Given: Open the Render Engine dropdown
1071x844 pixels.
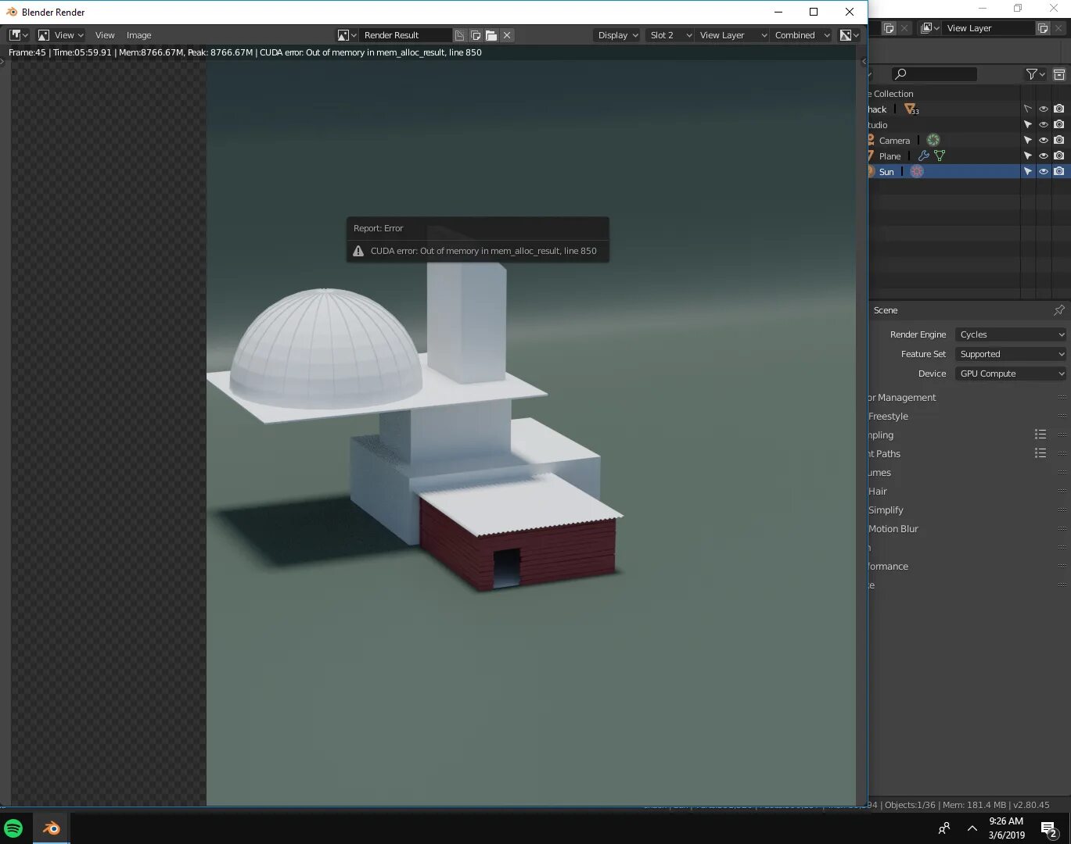Looking at the screenshot, I should pos(1011,334).
